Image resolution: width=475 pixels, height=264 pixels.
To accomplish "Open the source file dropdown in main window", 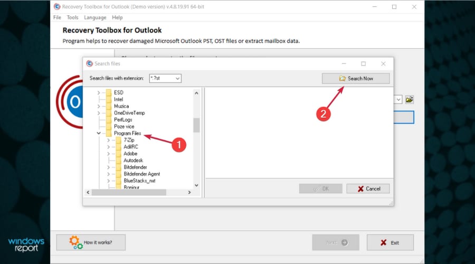I will pos(398,99).
